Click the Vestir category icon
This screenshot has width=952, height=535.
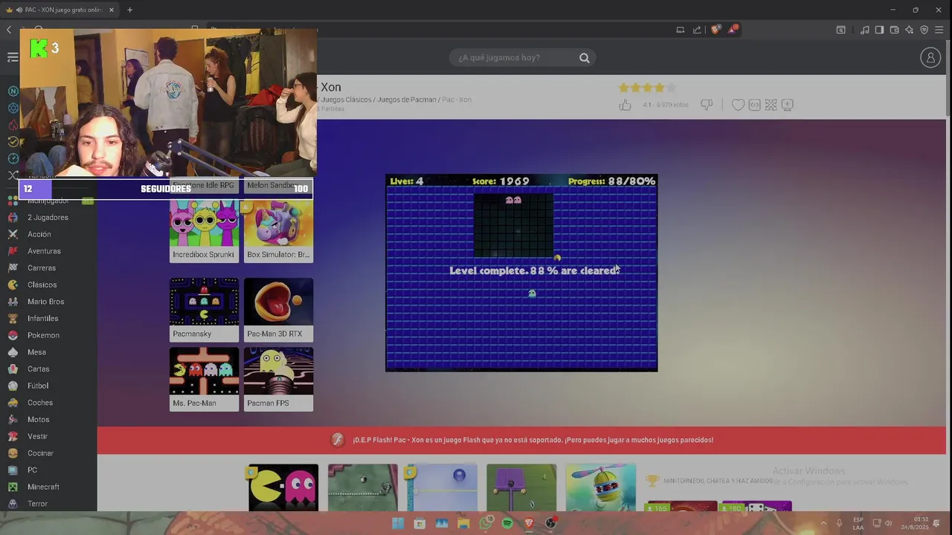(x=13, y=436)
